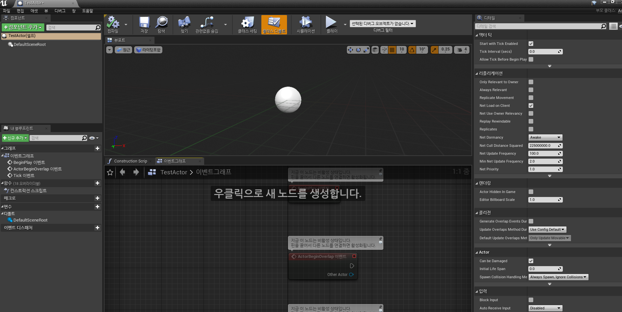The height and width of the screenshot is (312, 622).
Task: Select BeginPlay 이벤트 in My Blueprint
Action: click(29, 163)
